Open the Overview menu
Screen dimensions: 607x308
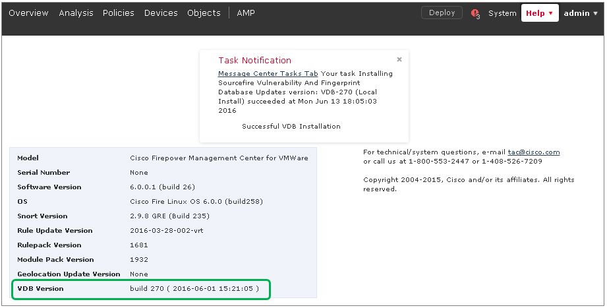pyautogui.click(x=28, y=13)
